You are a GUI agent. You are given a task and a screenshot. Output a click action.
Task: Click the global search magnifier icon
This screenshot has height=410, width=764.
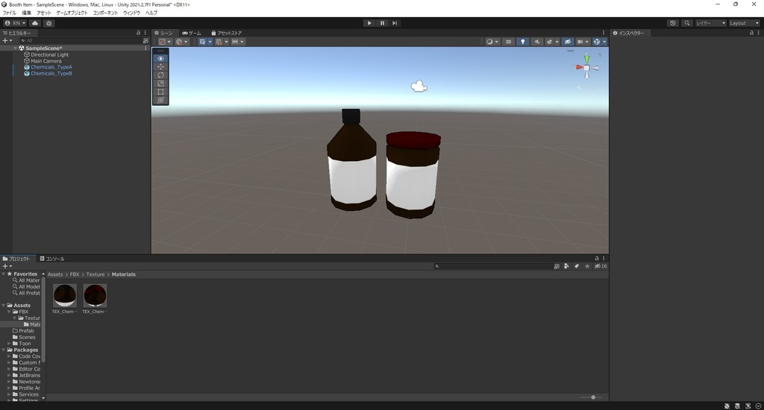687,23
